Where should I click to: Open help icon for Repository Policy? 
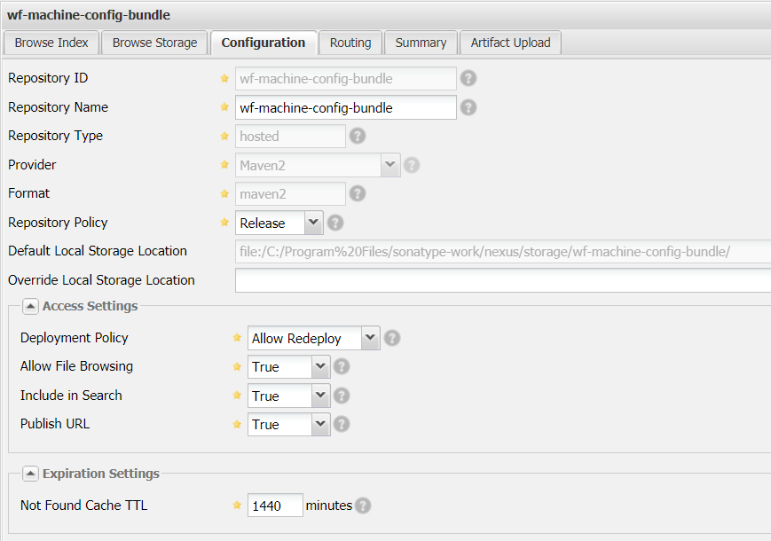(x=335, y=223)
